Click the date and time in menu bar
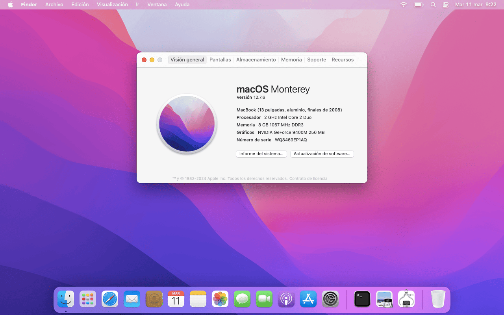The height and width of the screenshot is (315, 504). point(476,5)
